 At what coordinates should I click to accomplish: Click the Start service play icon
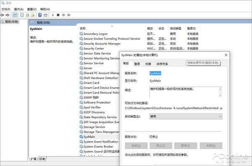53,15
